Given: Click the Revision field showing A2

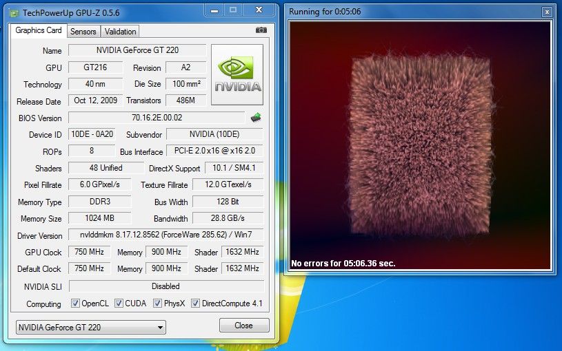Looking at the screenshot, I should point(185,67).
